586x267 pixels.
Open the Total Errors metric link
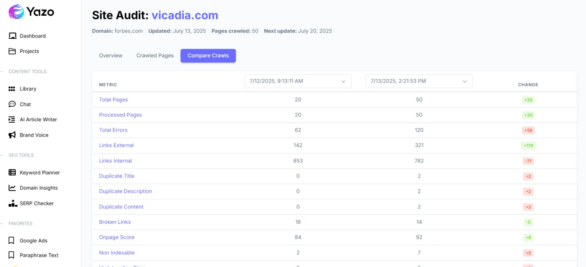click(113, 130)
